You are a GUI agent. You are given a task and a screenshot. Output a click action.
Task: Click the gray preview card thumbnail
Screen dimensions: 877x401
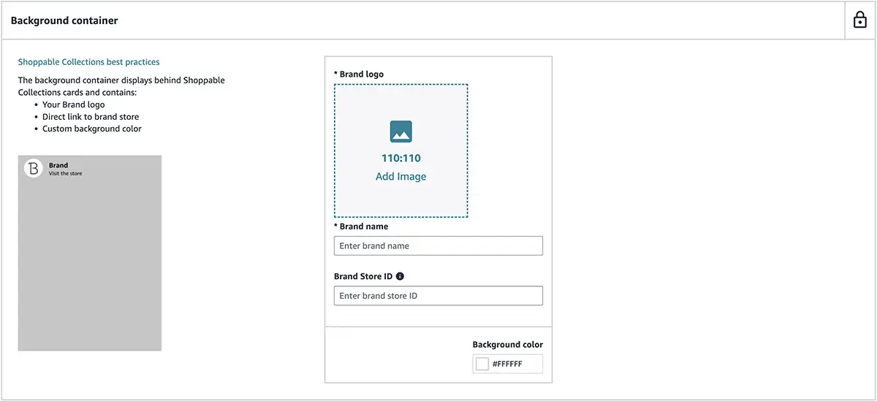(x=90, y=253)
